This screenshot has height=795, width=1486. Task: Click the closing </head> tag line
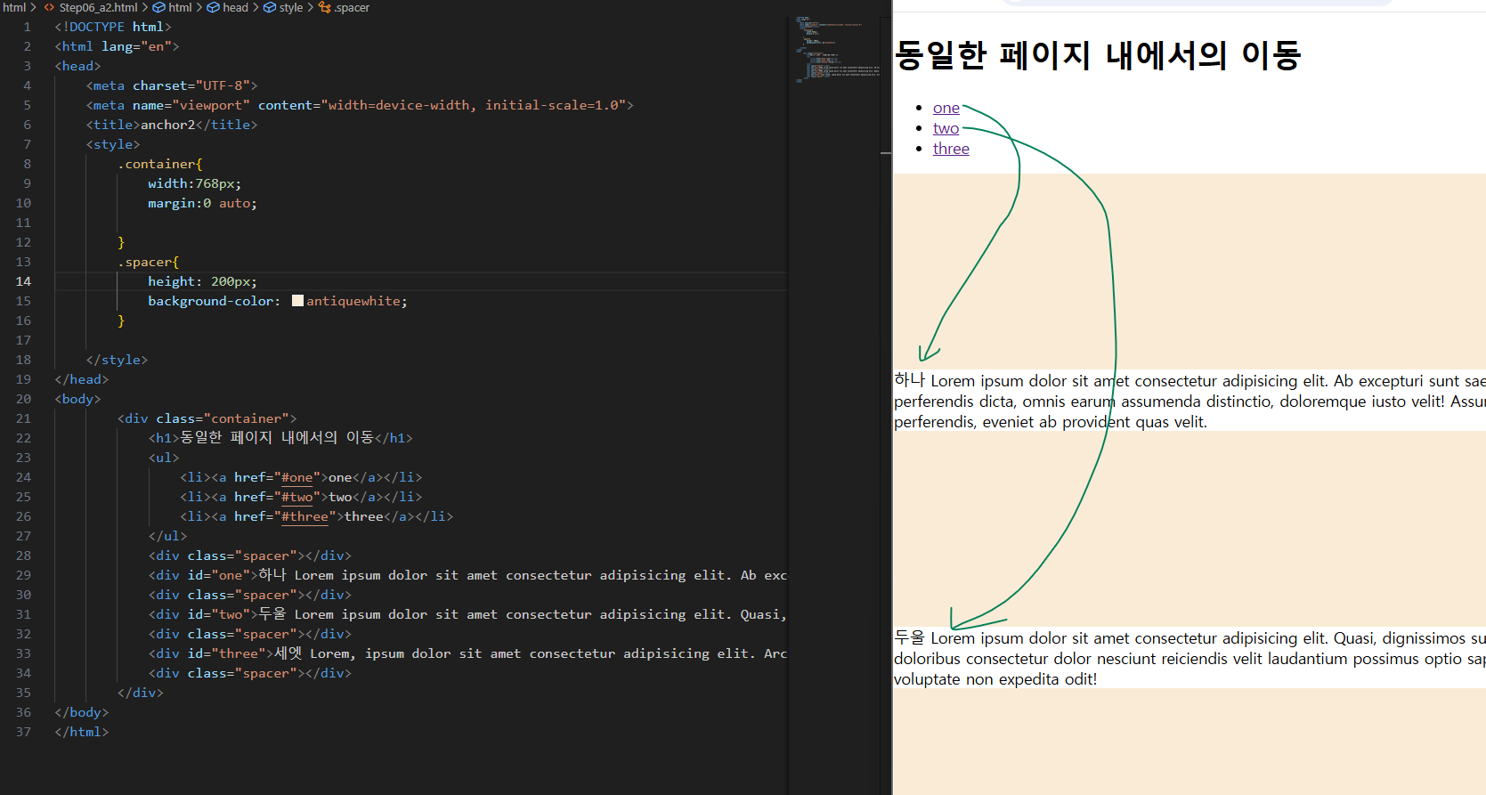point(82,379)
